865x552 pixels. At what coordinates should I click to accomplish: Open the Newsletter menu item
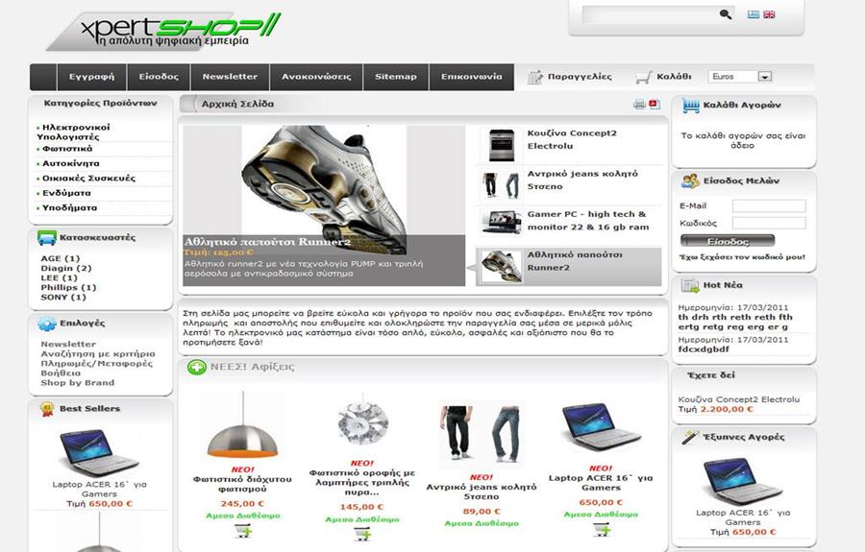[x=230, y=77]
